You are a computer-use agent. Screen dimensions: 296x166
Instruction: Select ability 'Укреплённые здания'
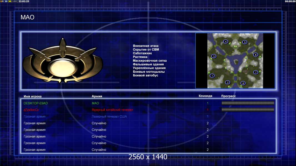[x=149, y=68]
